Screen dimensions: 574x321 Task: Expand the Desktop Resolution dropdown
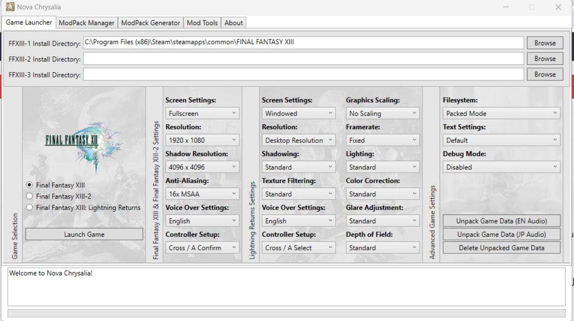pyautogui.click(x=298, y=140)
